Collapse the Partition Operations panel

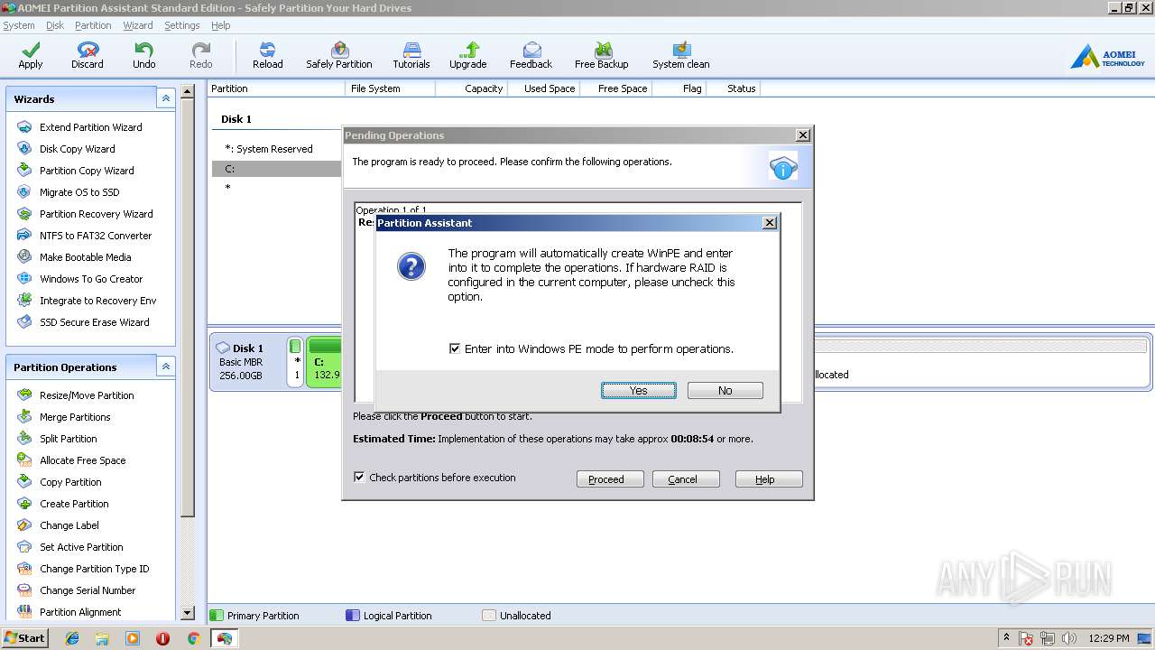[165, 367]
